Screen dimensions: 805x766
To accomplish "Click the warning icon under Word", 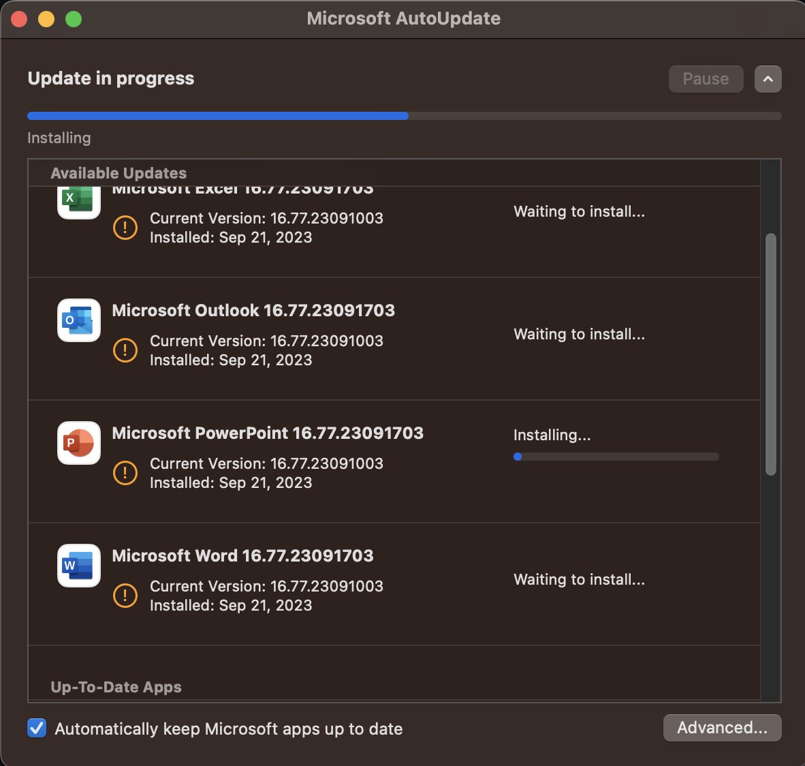I will click(x=125, y=596).
